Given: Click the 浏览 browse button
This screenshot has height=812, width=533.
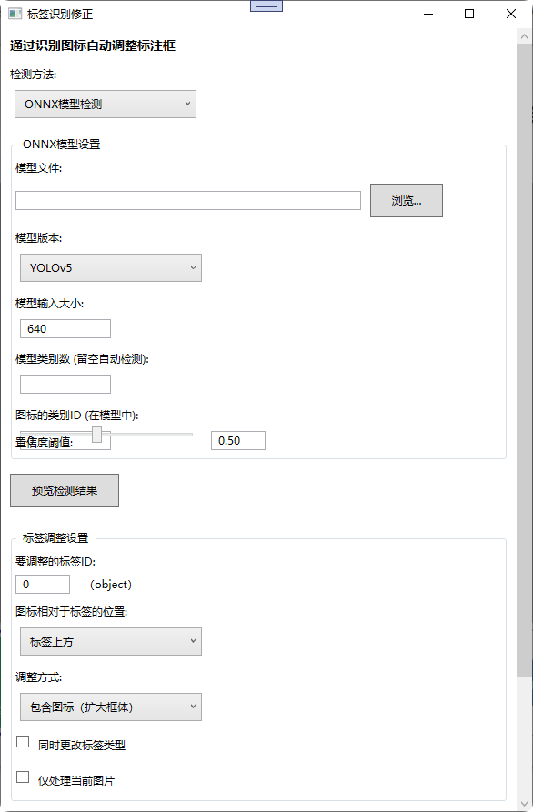Looking at the screenshot, I should coord(406,200).
